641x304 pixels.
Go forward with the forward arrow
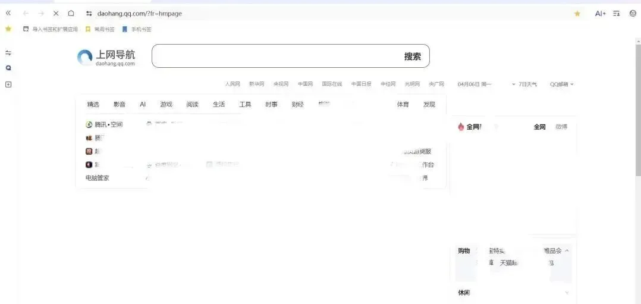pos(41,13)
